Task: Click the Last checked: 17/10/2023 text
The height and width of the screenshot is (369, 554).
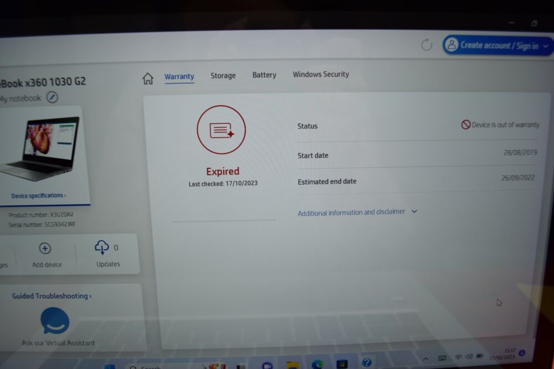Action: [223, 184]
